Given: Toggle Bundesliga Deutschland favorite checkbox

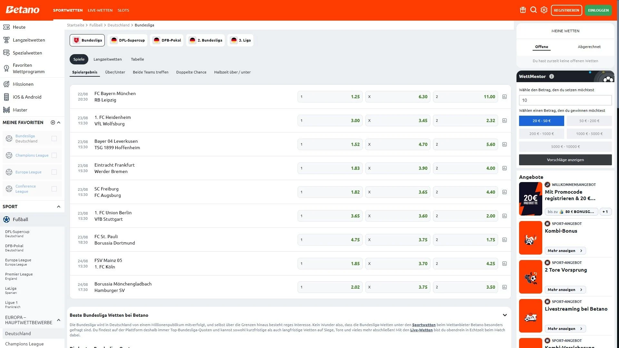Looking at the screenshot, I should click(54, 139).
